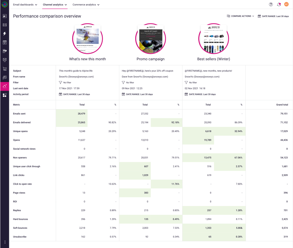Open the What's new this month email preview
Viewport: 293px width, 248px height.
click(x=87, y=38)
